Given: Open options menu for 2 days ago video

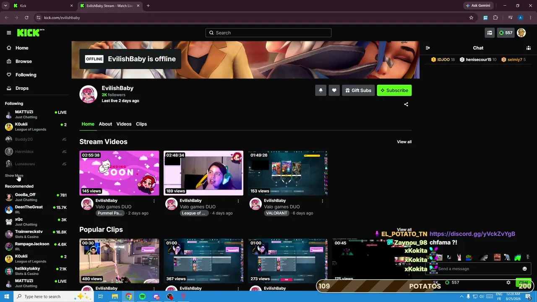Looking at the screenshot, I should pyautogui.click(x=154, y=201).
